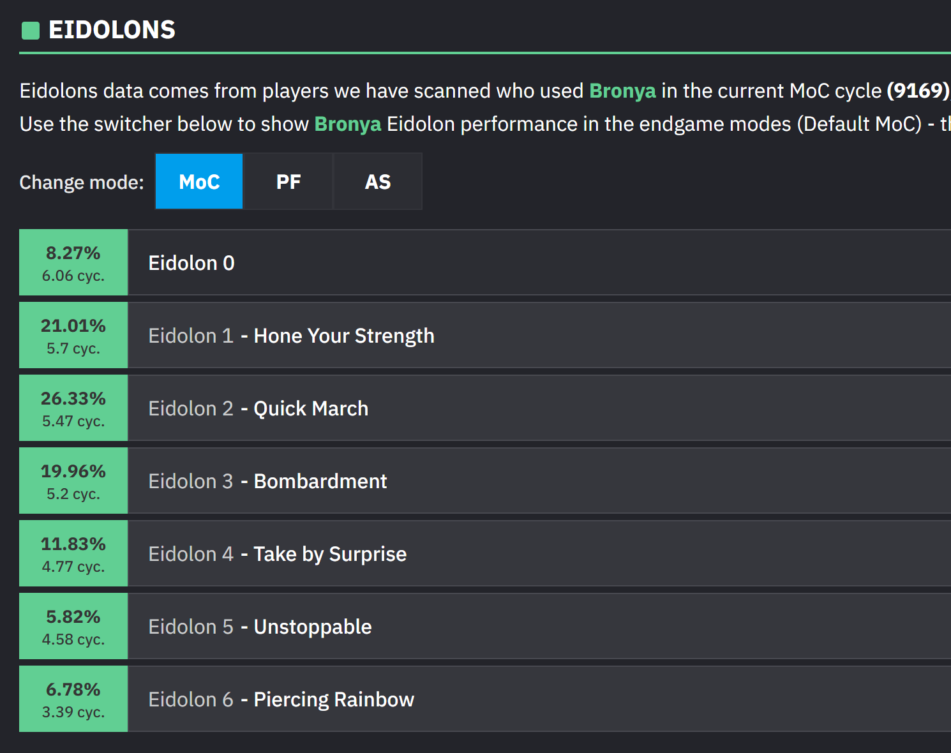Click the 19.96% green stat badge
This screenshot has width=951, height=753.
pos(73,481)
